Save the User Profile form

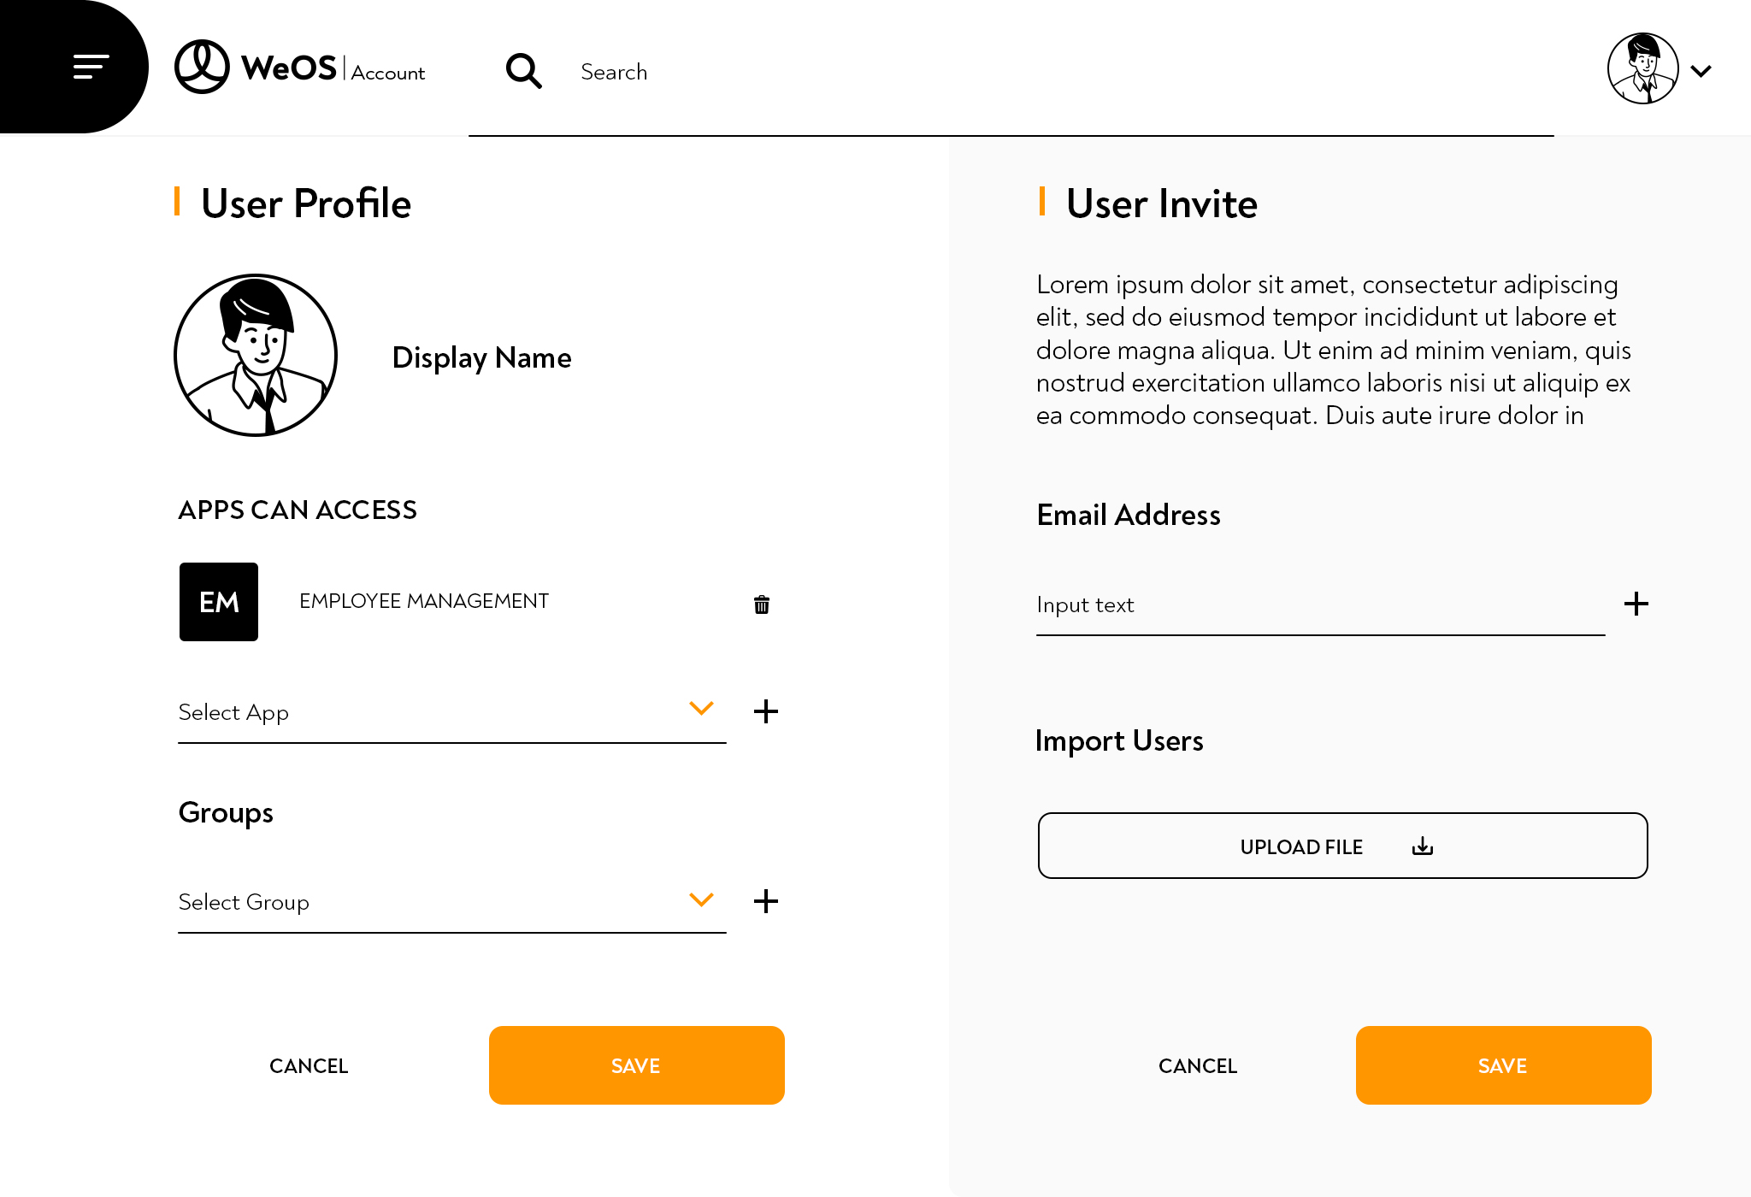tap(636, 1065)
